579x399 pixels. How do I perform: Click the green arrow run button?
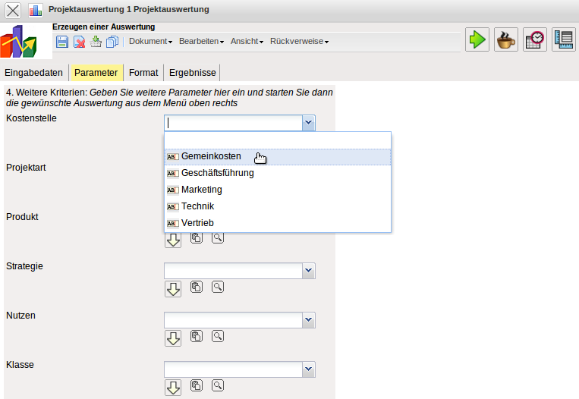point(477,40)
